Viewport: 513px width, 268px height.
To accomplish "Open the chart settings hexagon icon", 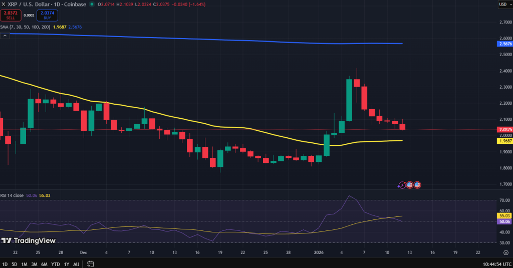I will pyautogui.click(x=506, y=252).
